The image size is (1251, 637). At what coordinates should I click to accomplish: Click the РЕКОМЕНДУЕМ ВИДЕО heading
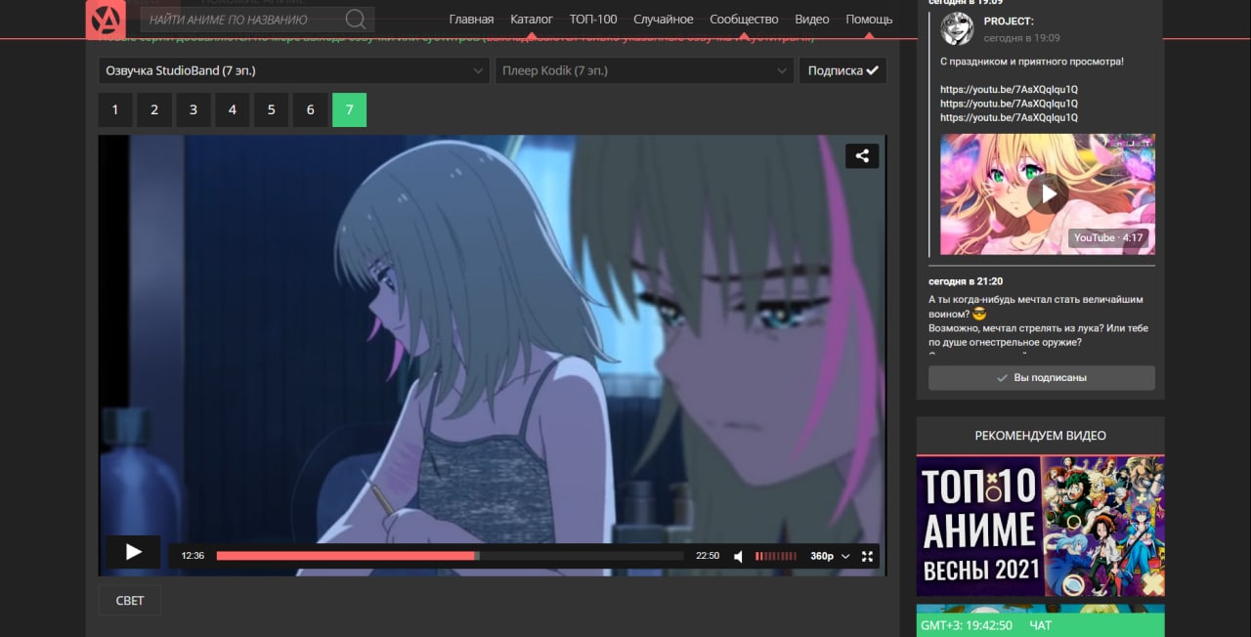pos(1041,436)
